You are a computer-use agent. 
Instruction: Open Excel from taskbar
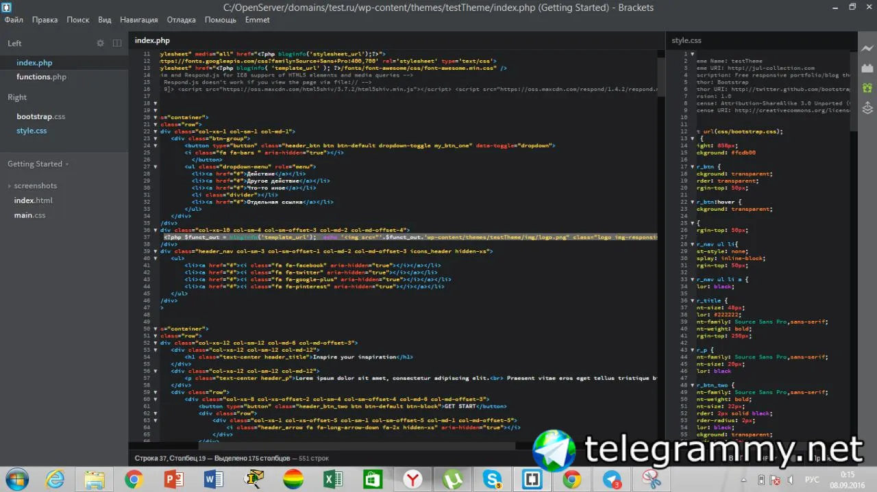(333, 480)
